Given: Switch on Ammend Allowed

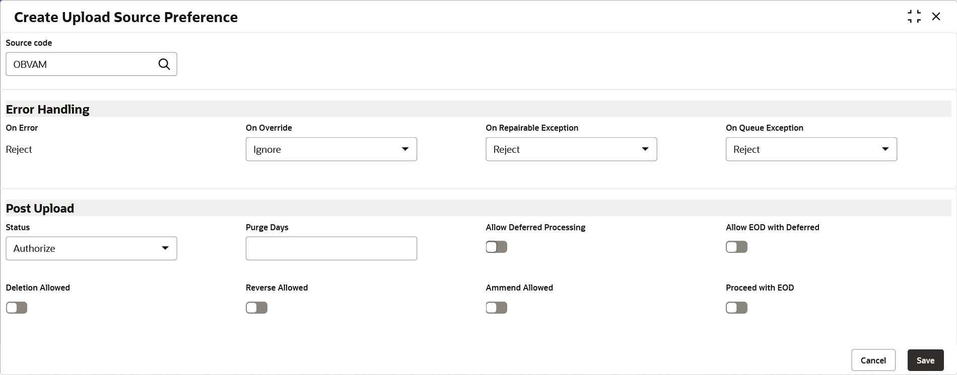Looking at the screenshot, I should [x=496, y=308].
